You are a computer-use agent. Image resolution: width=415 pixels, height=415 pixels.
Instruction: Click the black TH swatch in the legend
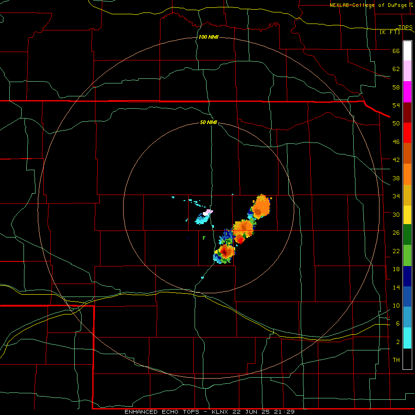[x=407, y=359]
